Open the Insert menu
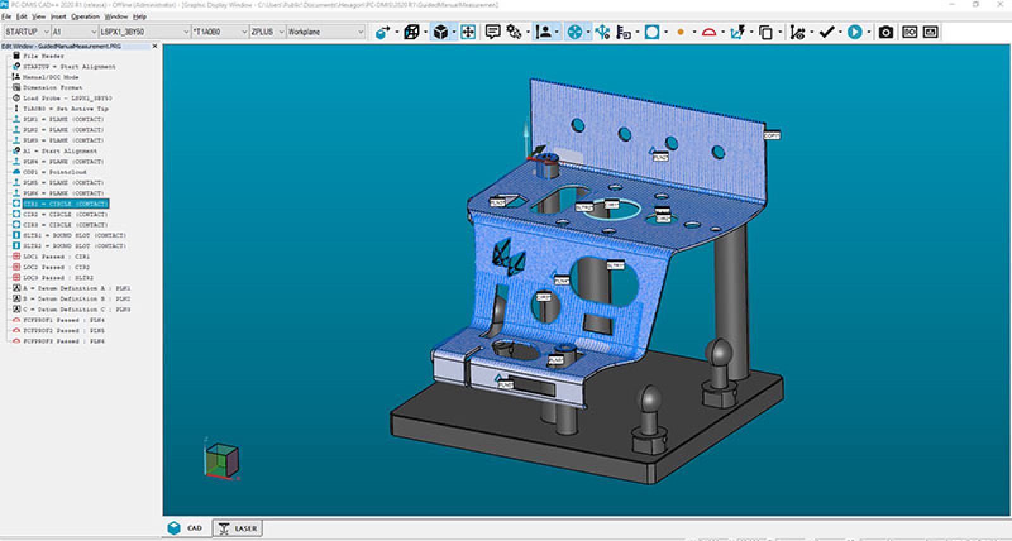Image resolution: width=1012 pixels, height=541 pixels. [58, 16]
